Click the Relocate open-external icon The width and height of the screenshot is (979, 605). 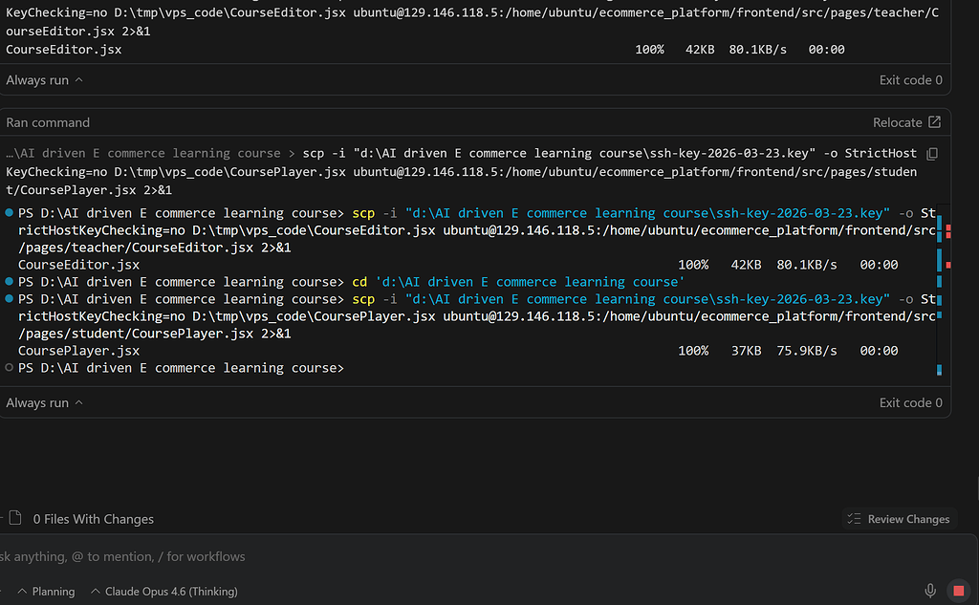[x=934, y=122]
